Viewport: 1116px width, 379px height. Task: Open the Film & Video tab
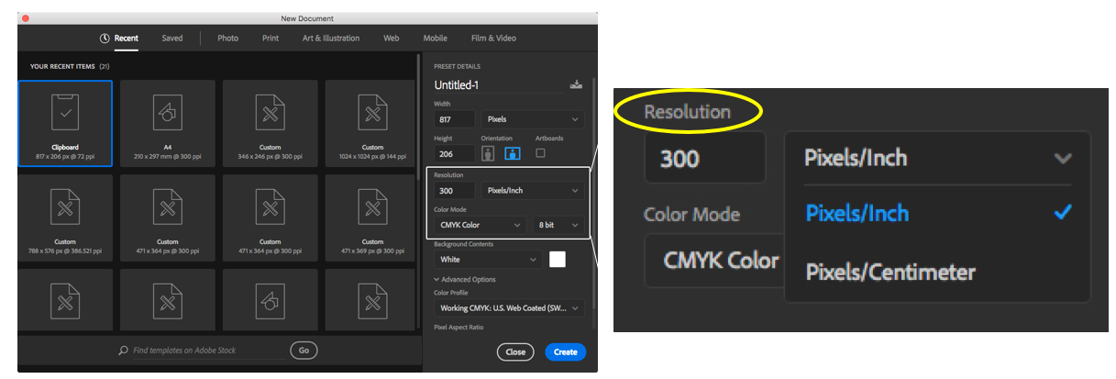point(493,39)
